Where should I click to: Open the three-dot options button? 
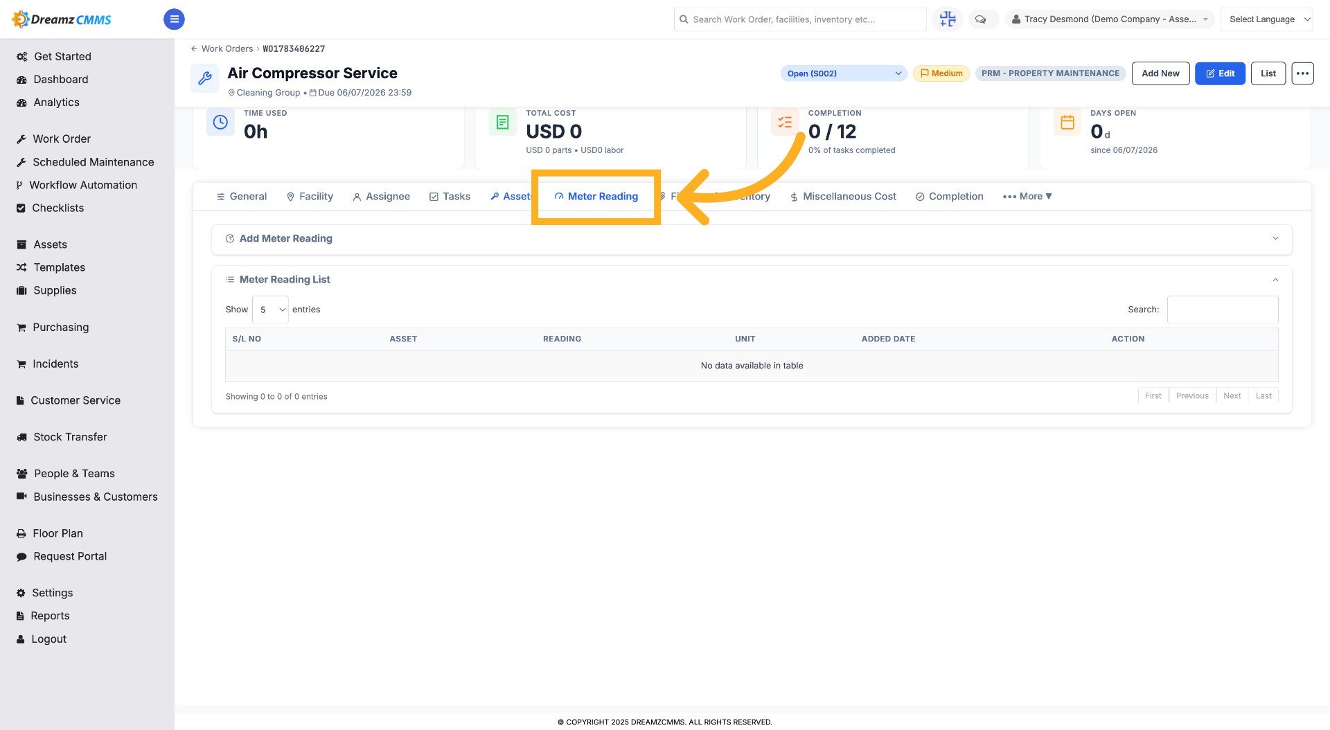(1302, 73)
